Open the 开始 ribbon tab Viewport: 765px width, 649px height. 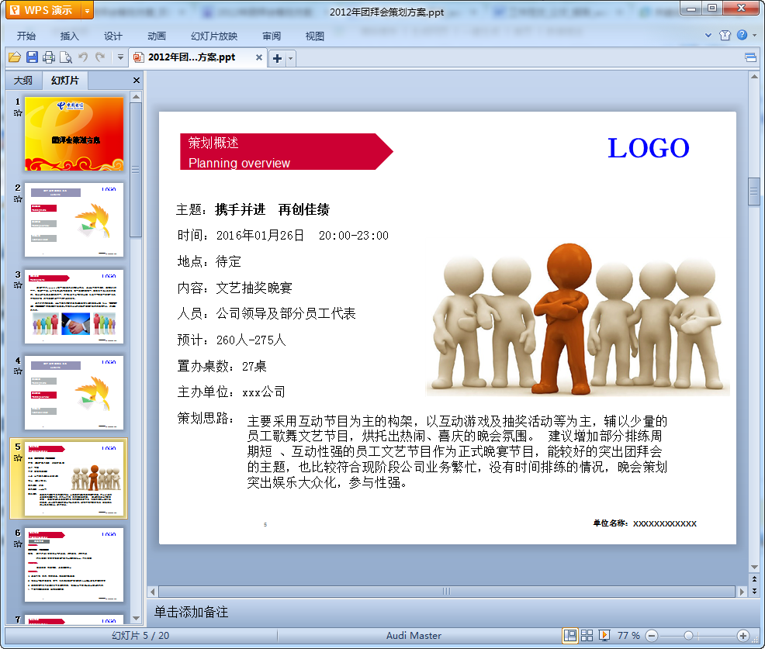[x=26, y=36]
